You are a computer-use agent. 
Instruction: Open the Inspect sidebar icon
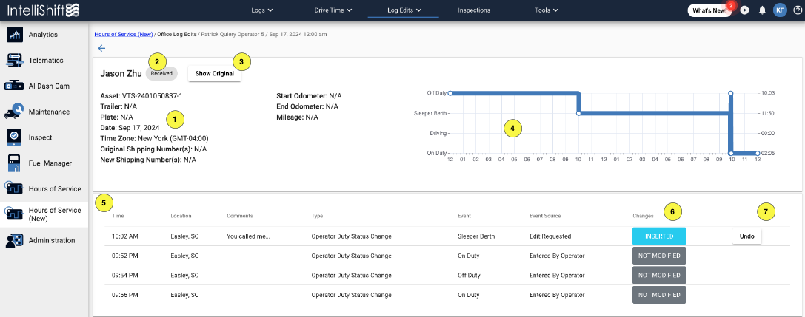click(x=14, y=137)
